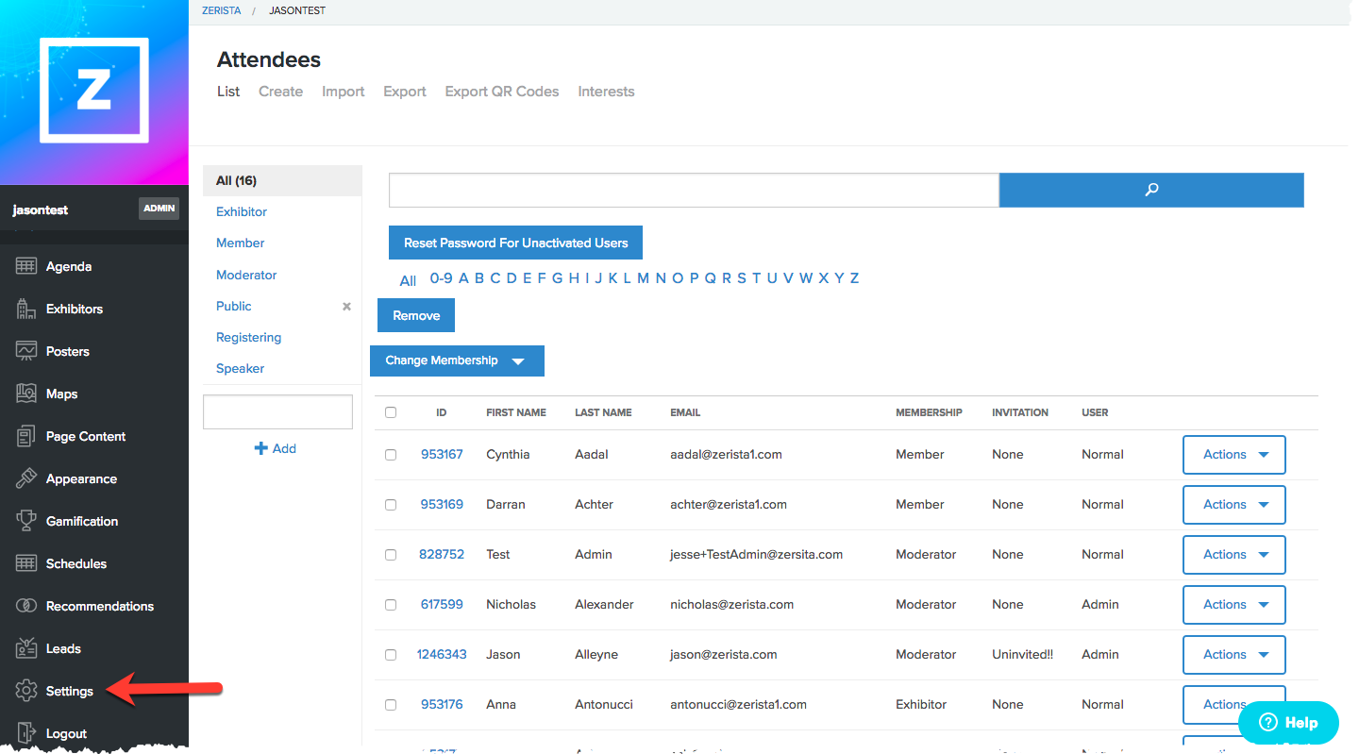Open attendee ID 617599
This screenshot has height=754, width=1359.
[x=442, y=605]
